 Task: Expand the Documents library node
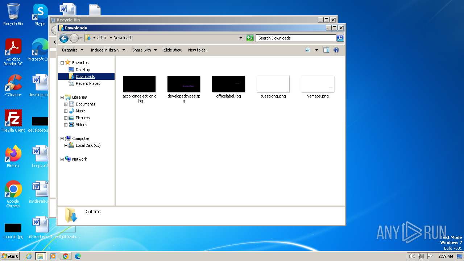pyautogui.click(x=66, y=104)
